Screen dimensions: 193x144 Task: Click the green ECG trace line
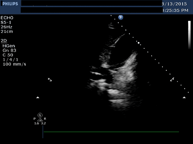(x=111, y=132)
